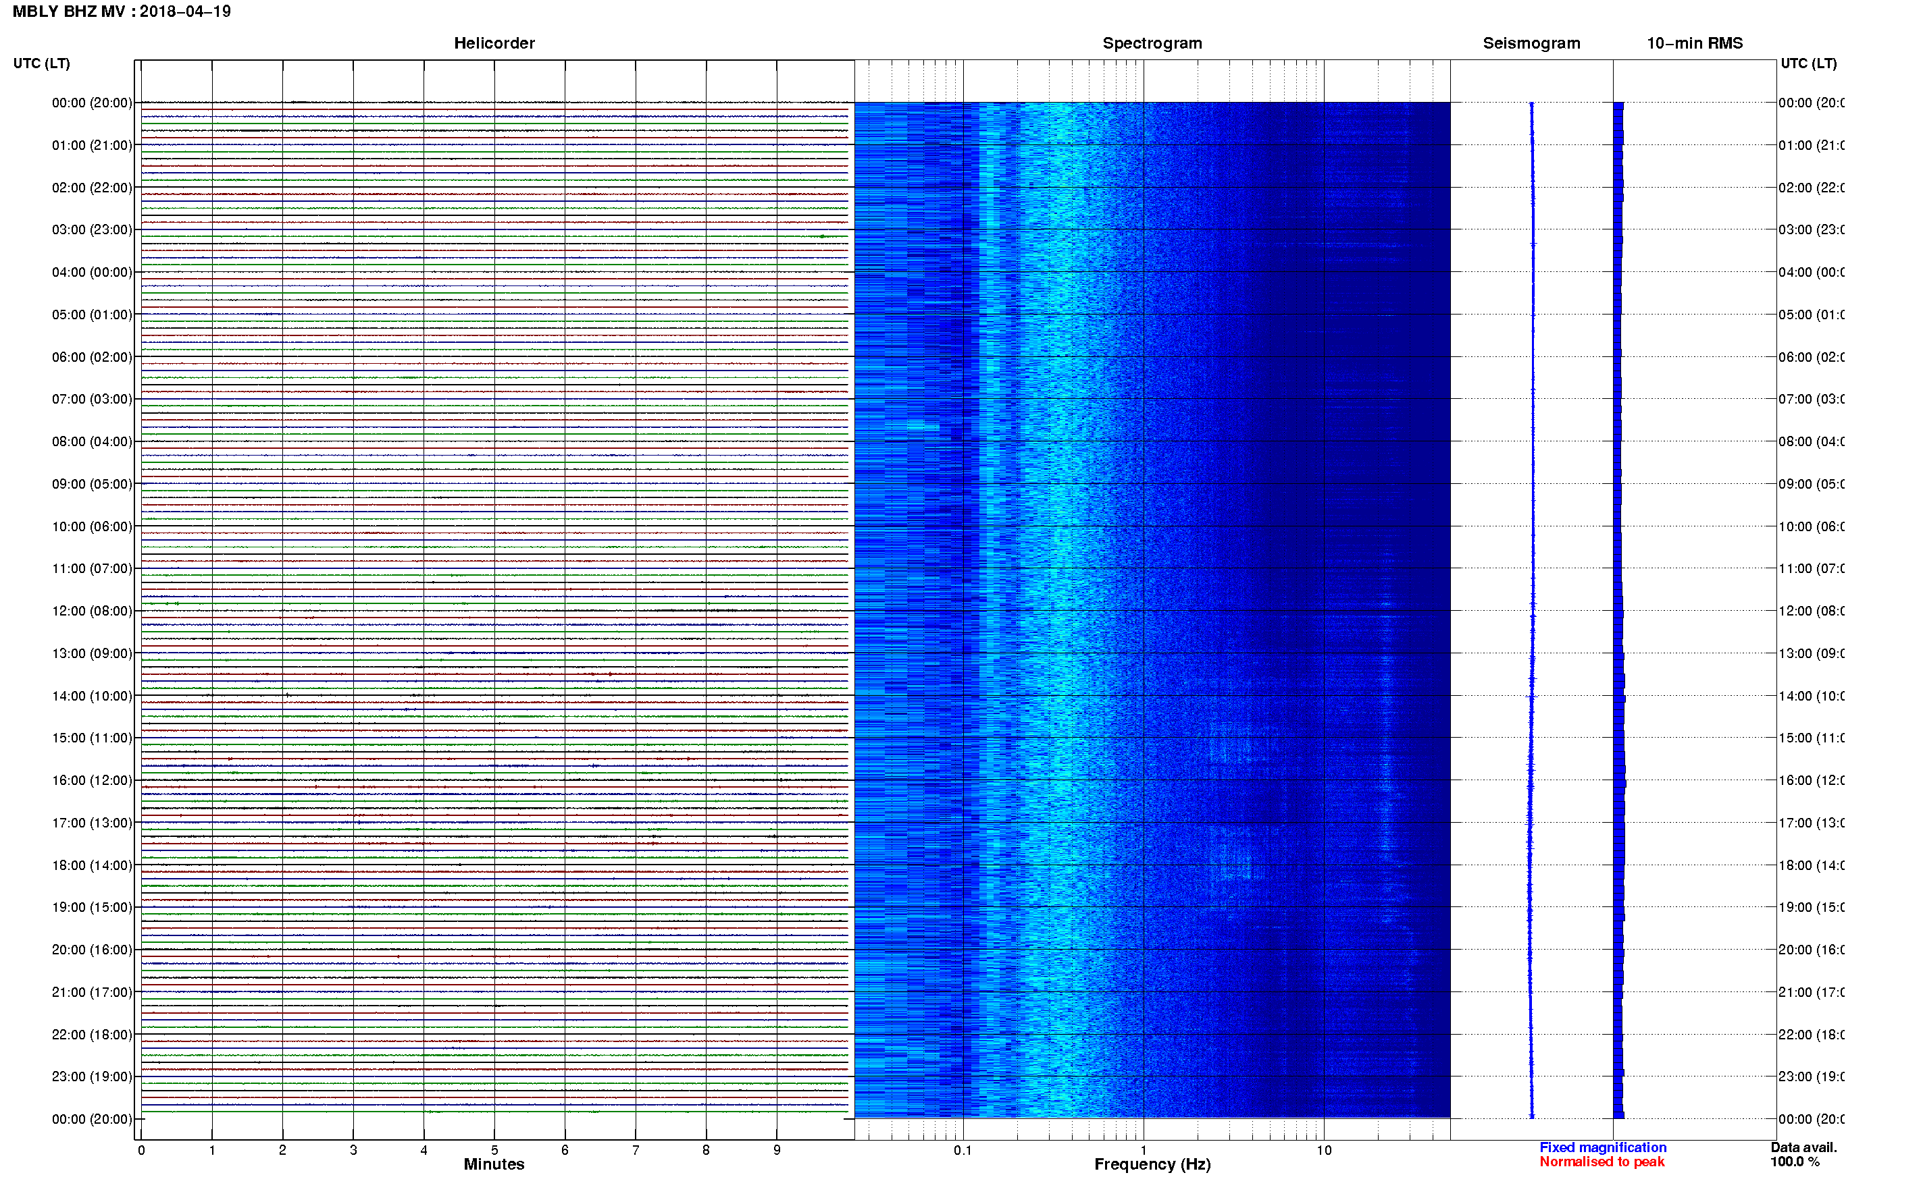Click the blue 'Fixed magnification' legend text

point(1603,1147)
